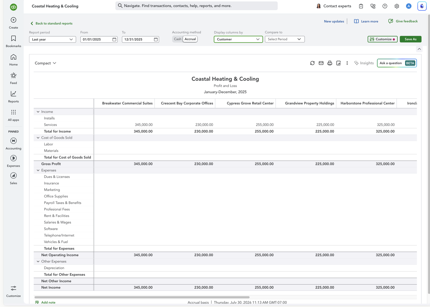Open the To date calendar icon

click(156, 39)
